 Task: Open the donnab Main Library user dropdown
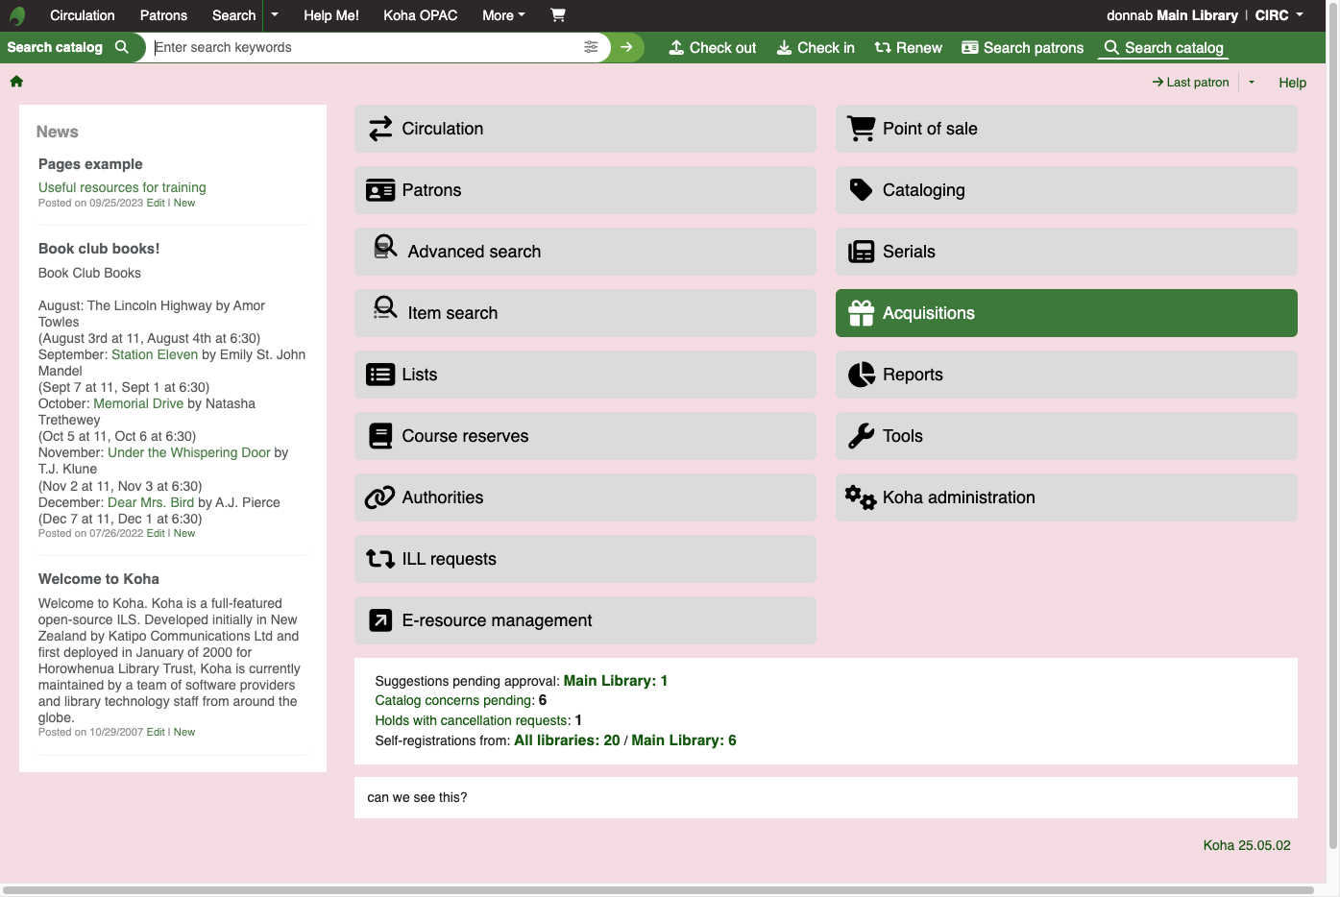1205,15
